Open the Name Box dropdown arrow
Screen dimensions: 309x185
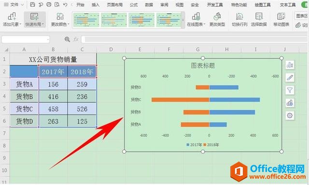coord(48,40)
